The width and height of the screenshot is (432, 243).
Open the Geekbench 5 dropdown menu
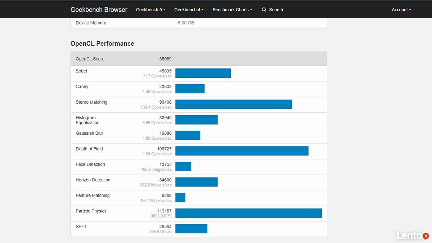150,10
